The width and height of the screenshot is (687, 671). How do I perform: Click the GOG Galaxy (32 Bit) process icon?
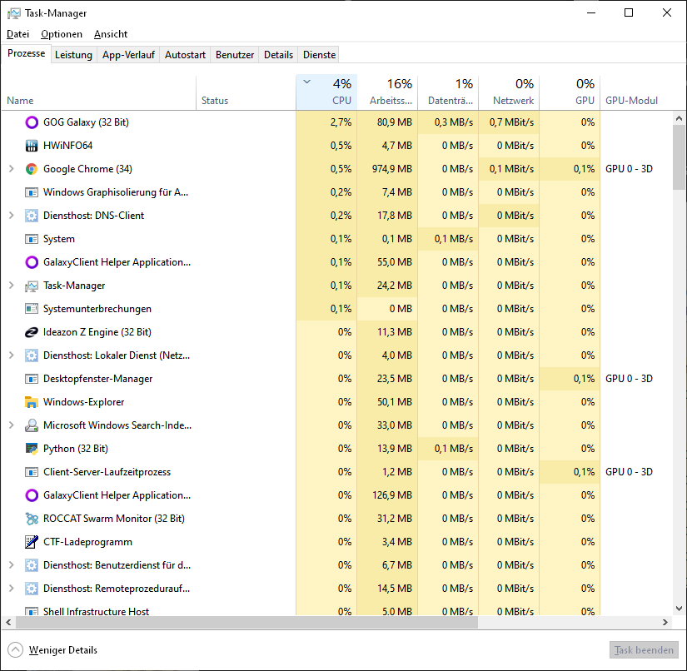[32, 122]
